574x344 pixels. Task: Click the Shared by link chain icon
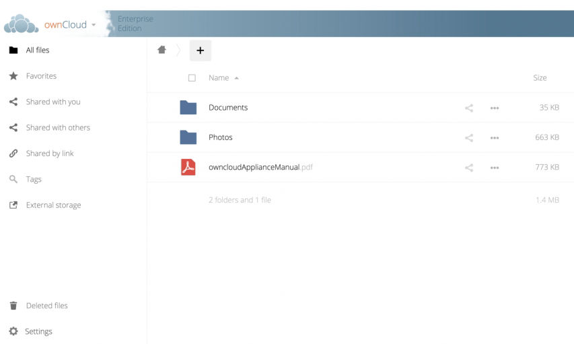point(13,153)
